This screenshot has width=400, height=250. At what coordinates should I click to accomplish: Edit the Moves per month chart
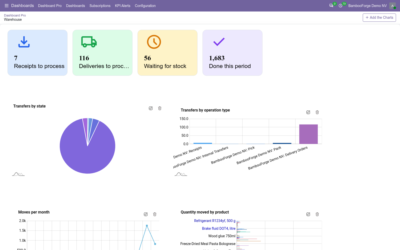[146, 214]
